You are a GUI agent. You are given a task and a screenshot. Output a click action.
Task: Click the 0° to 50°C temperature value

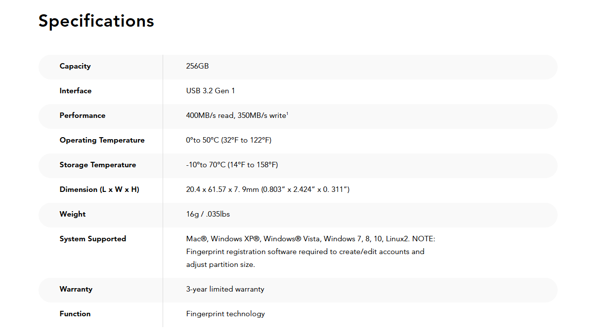point(228,140)
